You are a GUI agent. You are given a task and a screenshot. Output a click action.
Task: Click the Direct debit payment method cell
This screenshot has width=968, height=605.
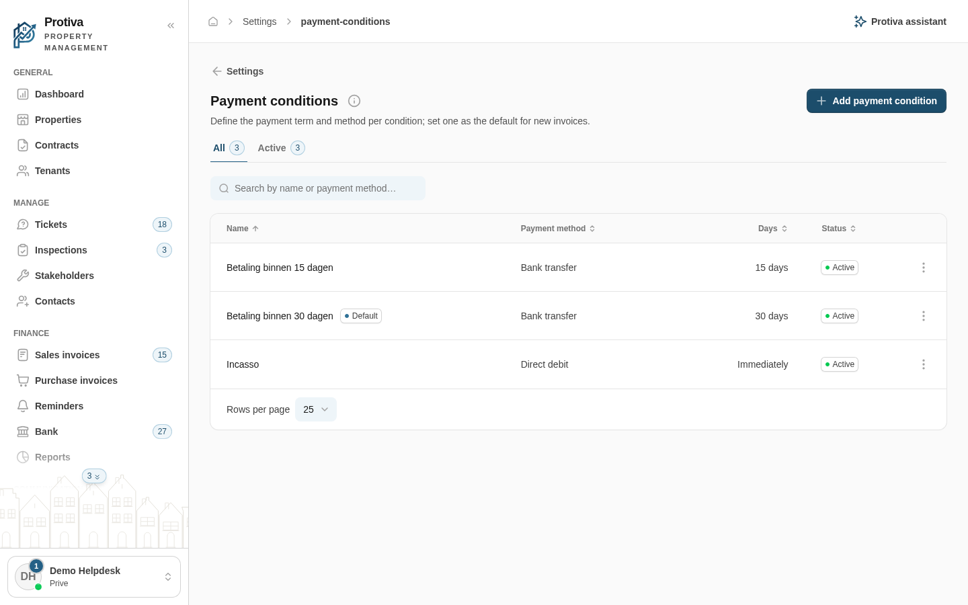tap(544, 364)
